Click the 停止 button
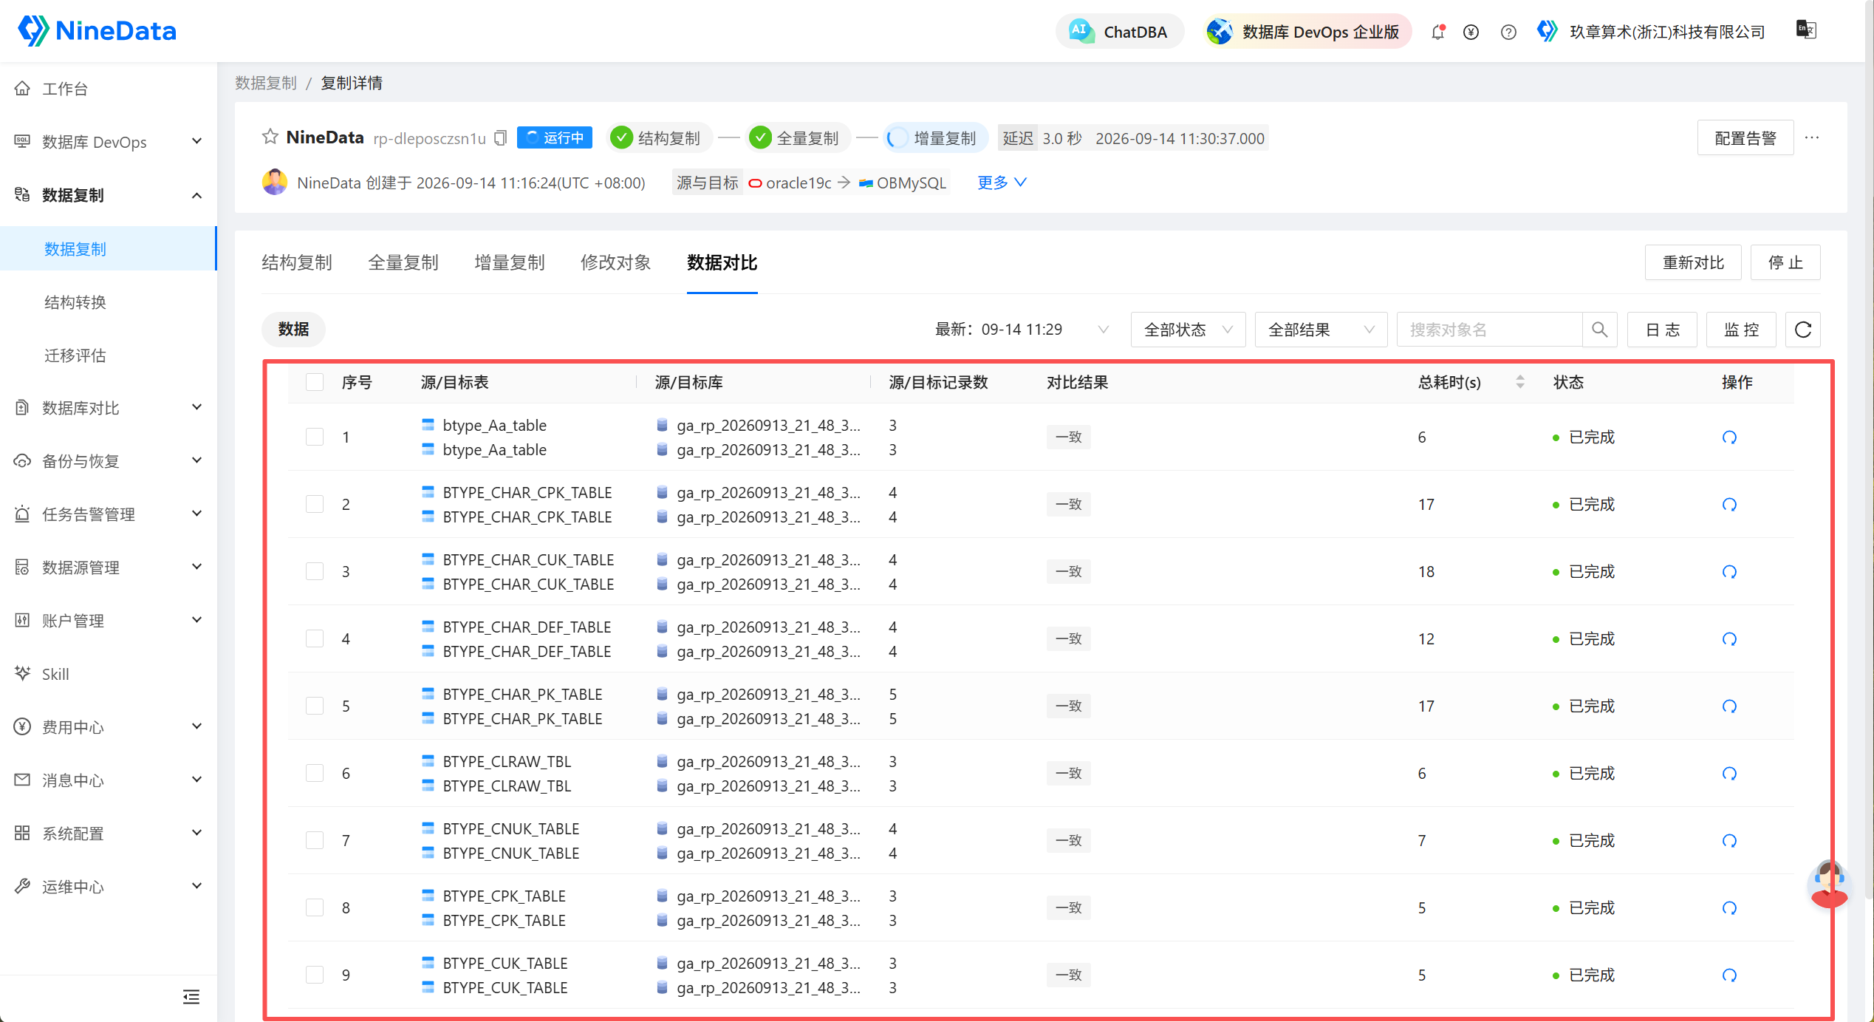 point(1785,263)
